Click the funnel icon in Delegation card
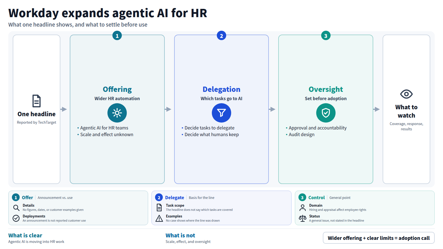 pos(221,113)
